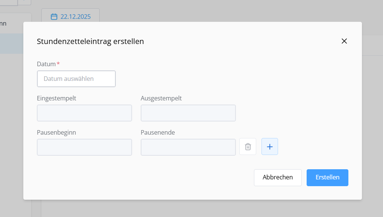
Task: Click the trash icon to delete break
Action: point(248,147)
